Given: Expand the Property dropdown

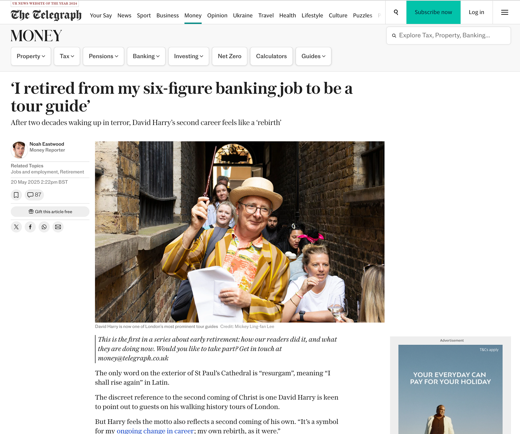Looking at the screenshot, I should tap(31, 56).
